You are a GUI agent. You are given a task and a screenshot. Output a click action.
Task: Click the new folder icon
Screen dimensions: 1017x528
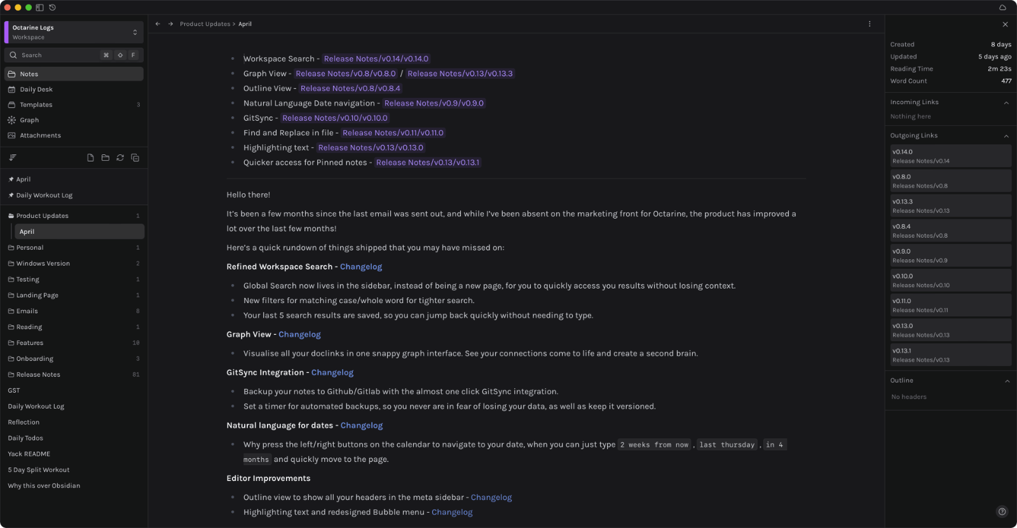(106, 158)
